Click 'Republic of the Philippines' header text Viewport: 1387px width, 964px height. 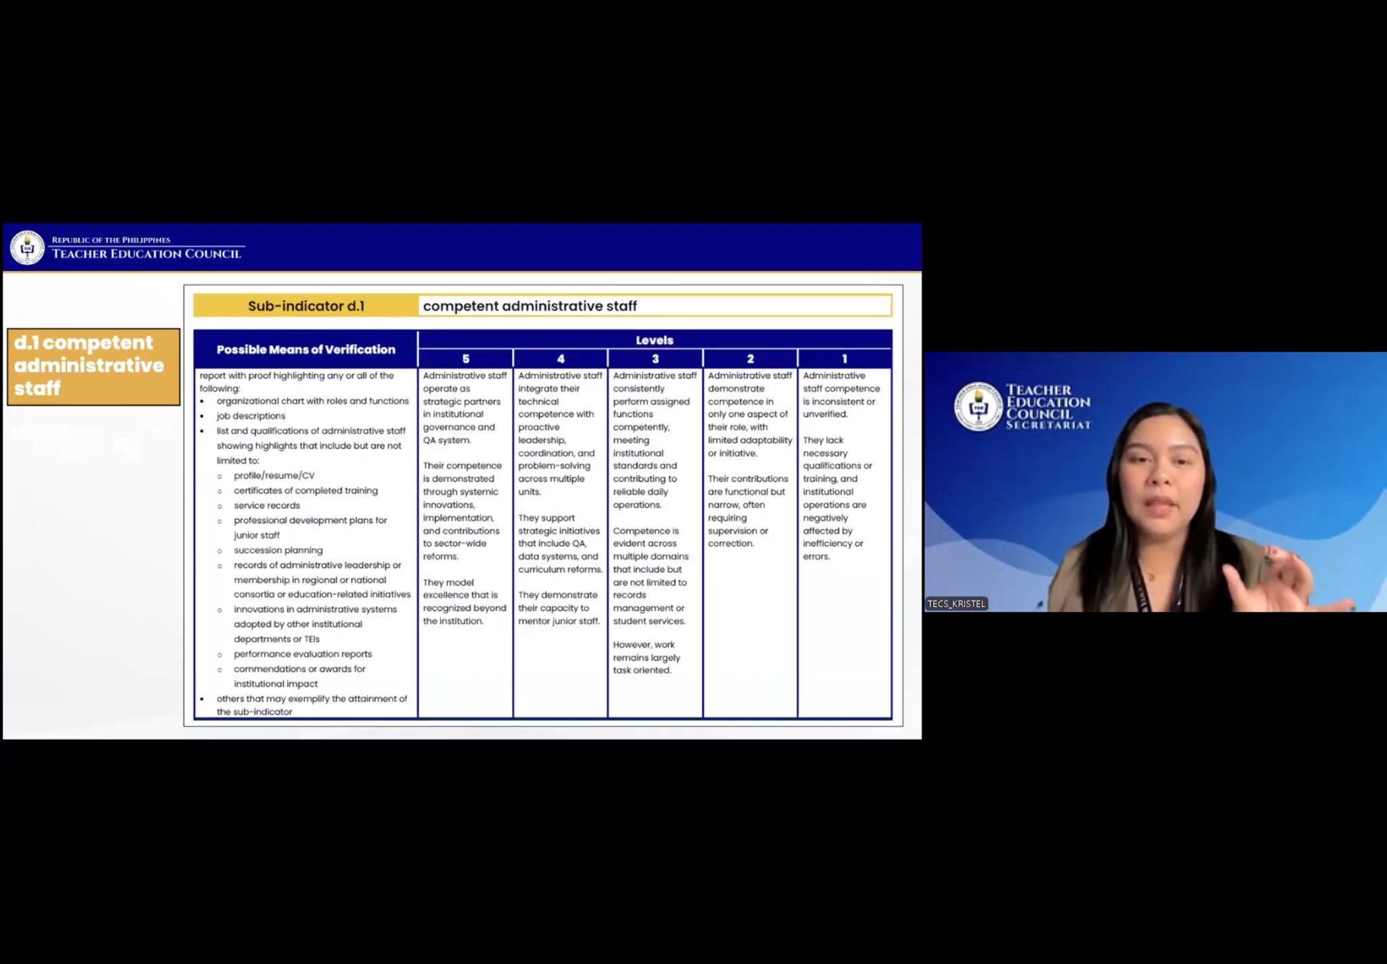coord(111,240)
